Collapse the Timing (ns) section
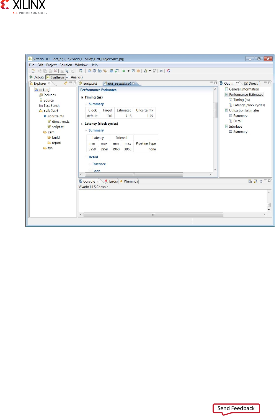Screen dimensions: 279x419 coord(82,97)
